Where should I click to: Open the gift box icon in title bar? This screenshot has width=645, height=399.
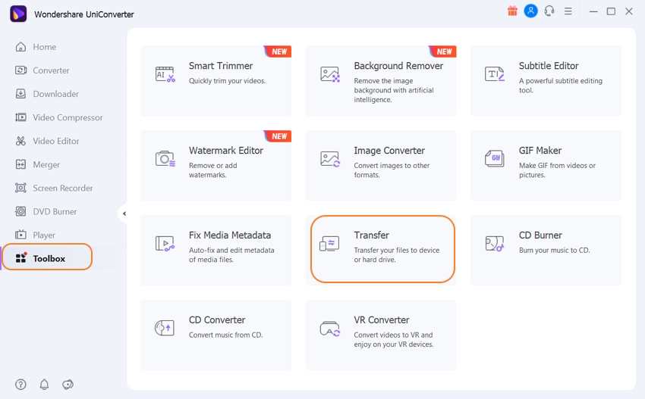514,11
